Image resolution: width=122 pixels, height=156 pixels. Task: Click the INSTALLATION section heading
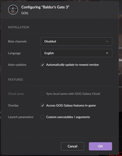click(19, 27)
